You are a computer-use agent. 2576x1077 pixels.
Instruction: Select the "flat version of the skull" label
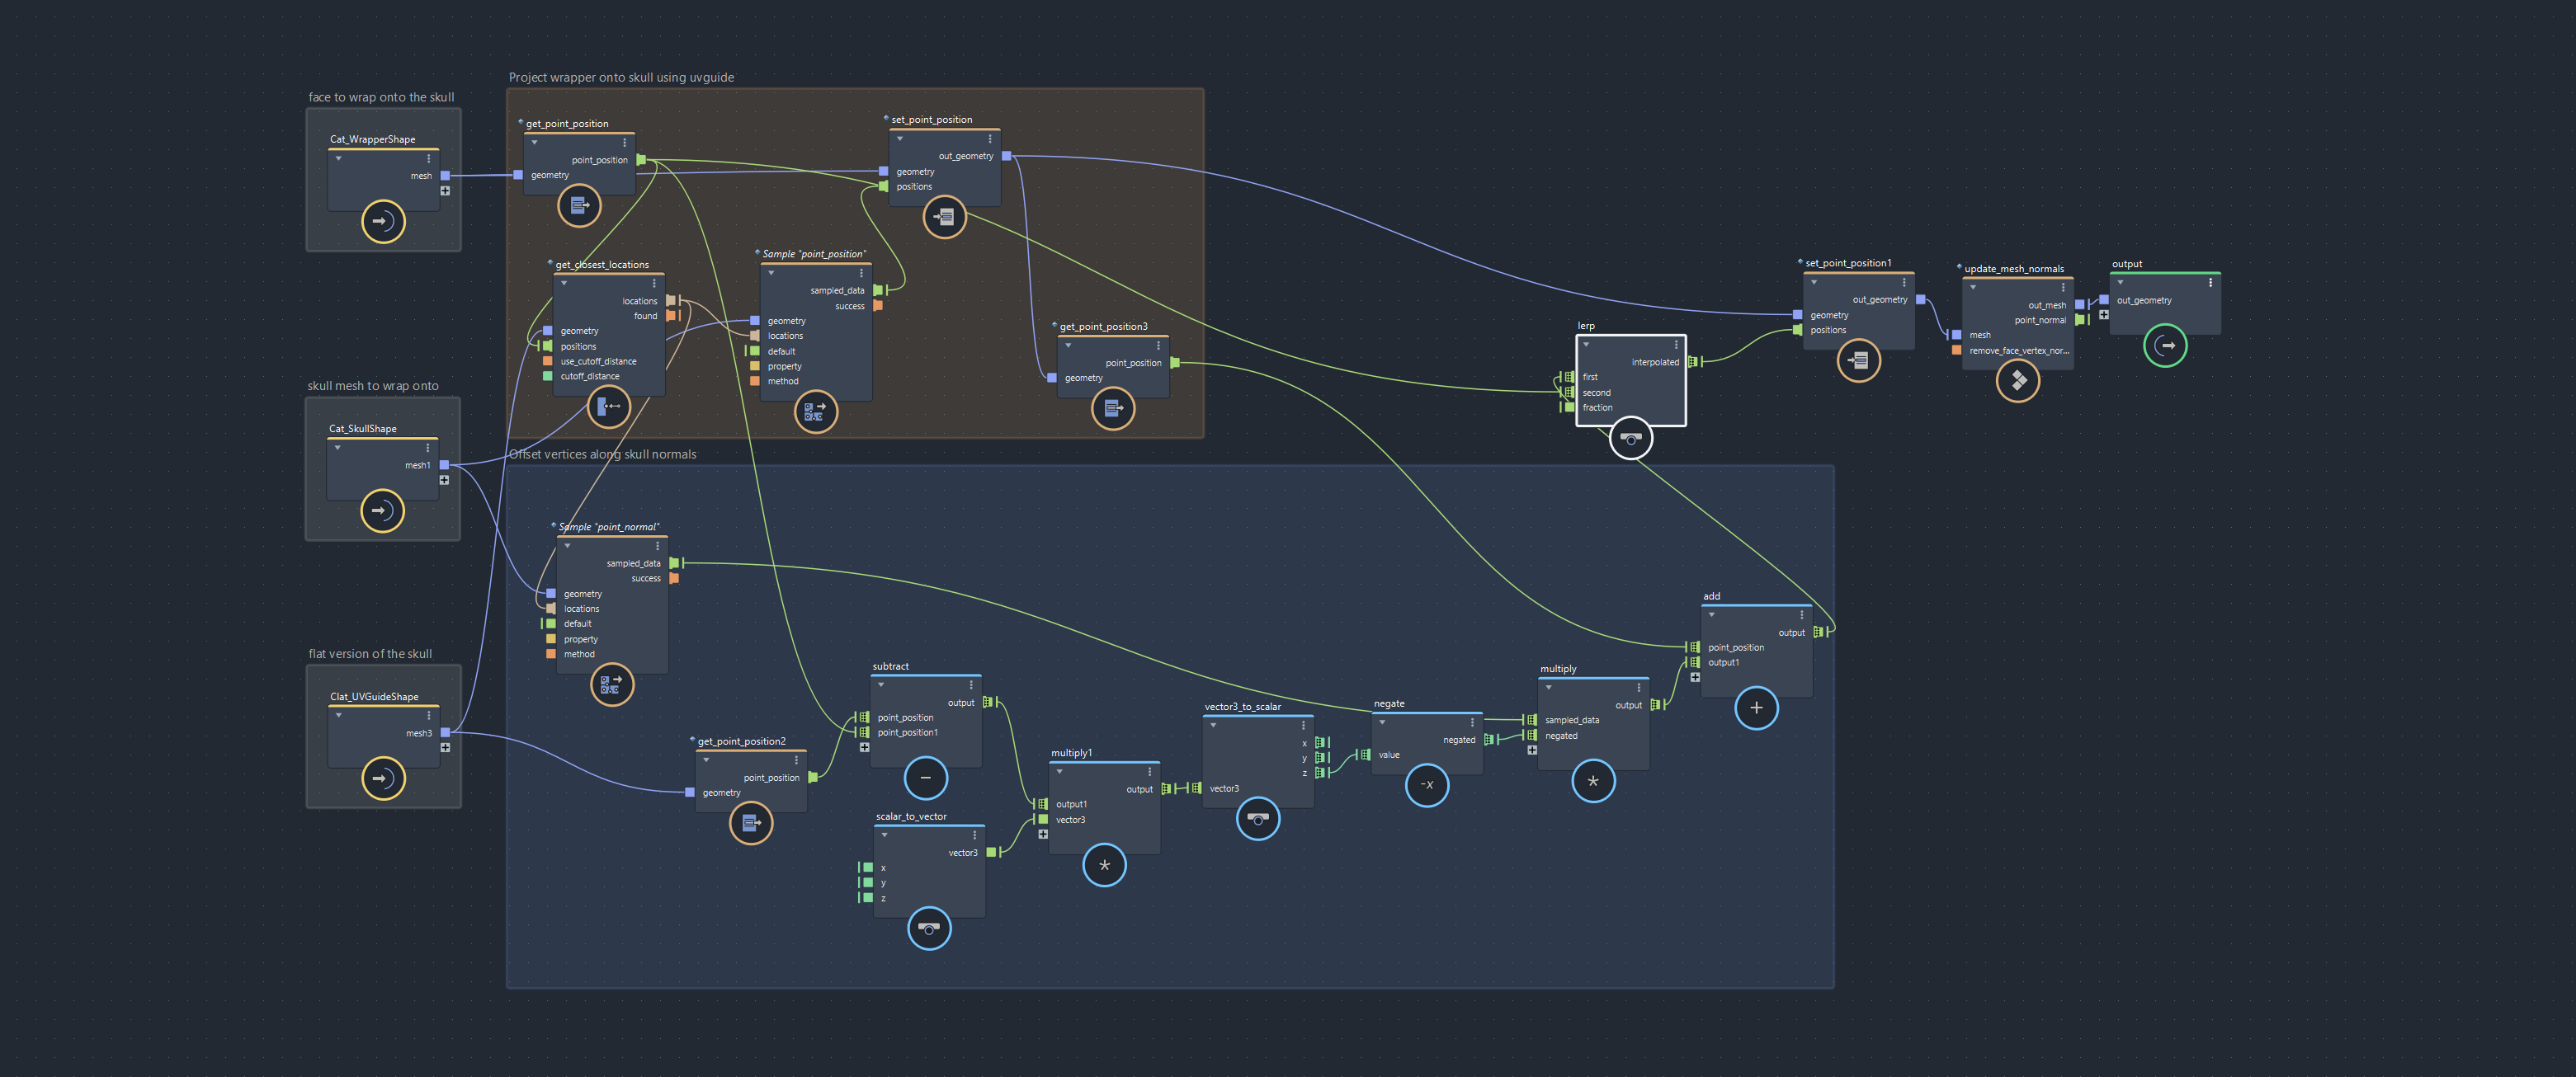tap(370, 655)
